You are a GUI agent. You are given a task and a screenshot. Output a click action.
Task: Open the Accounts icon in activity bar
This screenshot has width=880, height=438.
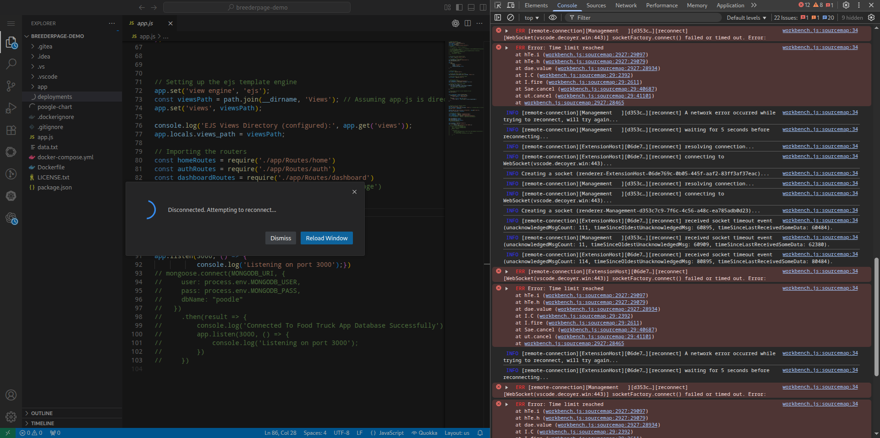[11, 395]
